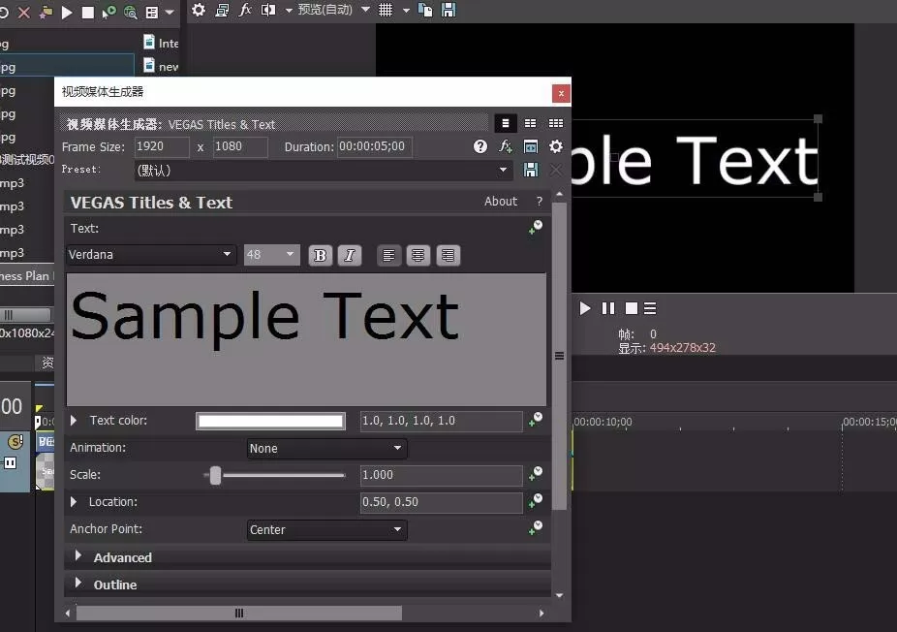This screenshot has width=897, height=632.
Task: Click the Frame Size height field 1080
Action: tap(239, 146)
